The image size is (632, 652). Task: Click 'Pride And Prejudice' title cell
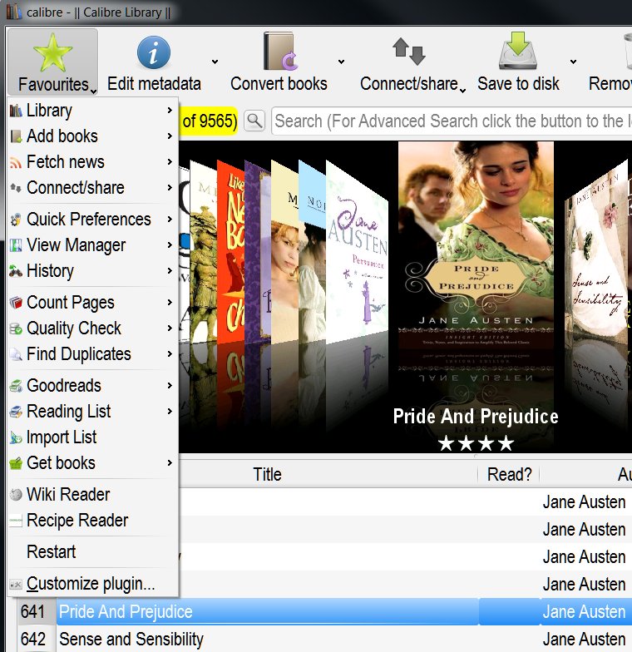pos(268,612)
